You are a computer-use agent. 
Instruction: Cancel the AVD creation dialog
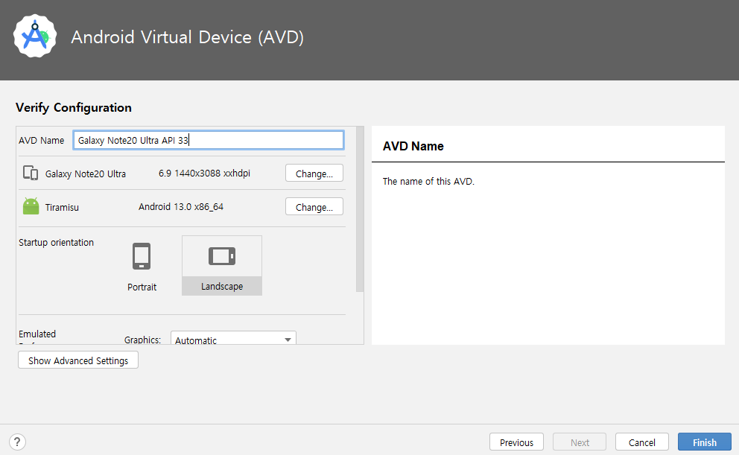coord(642,442)
